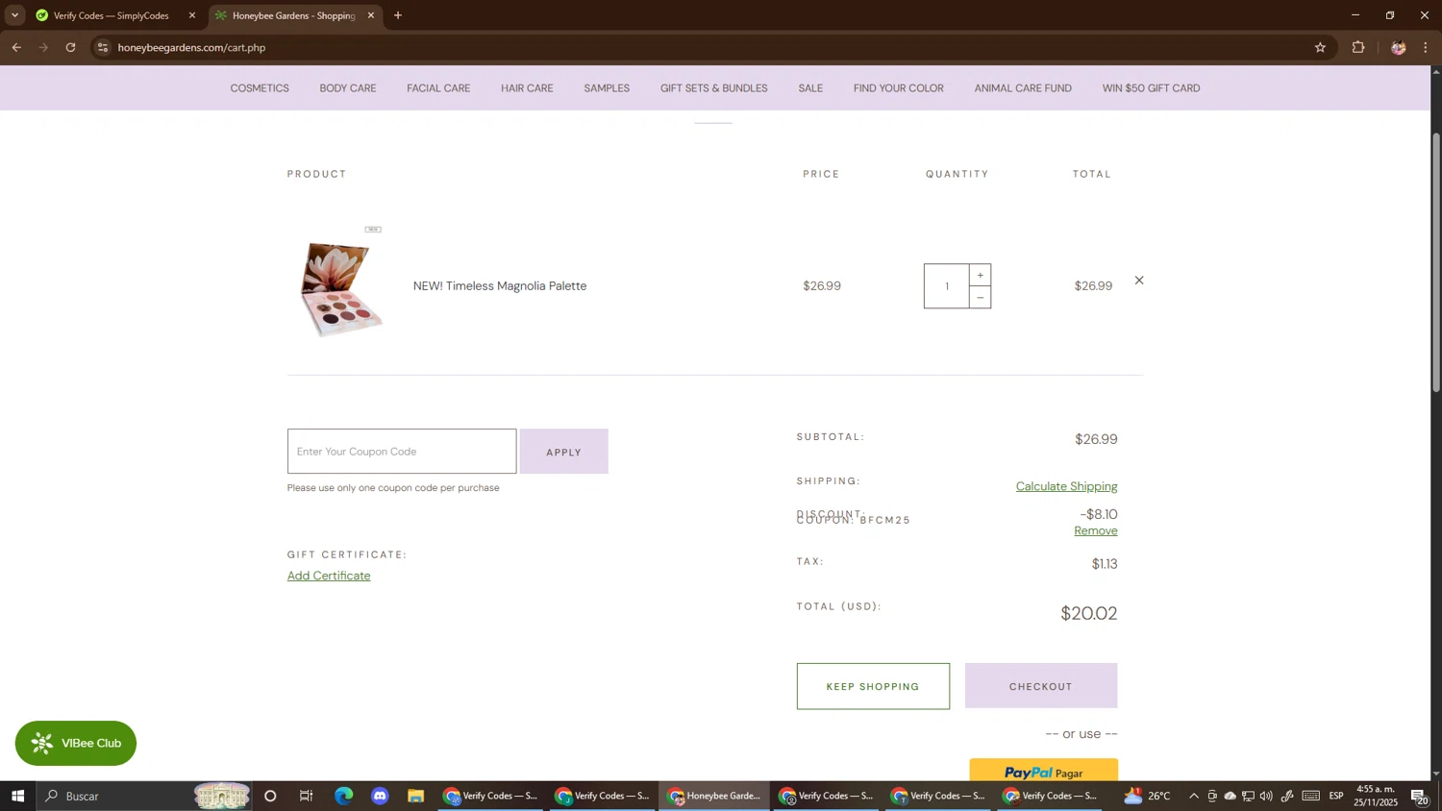1442x811 pixels.
Task: Open Discord from taskbar
Action: click(x=380, y=796)
